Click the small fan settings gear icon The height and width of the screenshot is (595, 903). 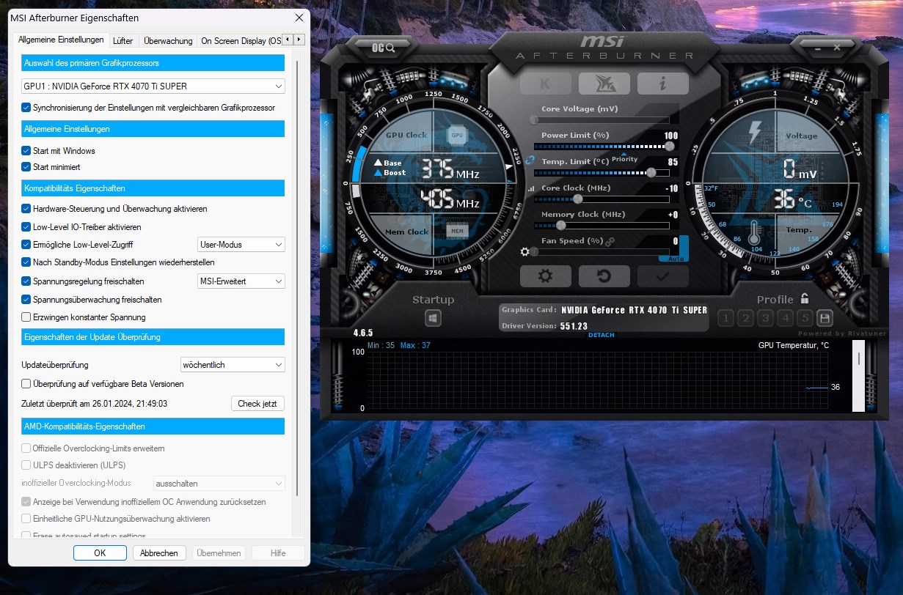coord(524,252)
